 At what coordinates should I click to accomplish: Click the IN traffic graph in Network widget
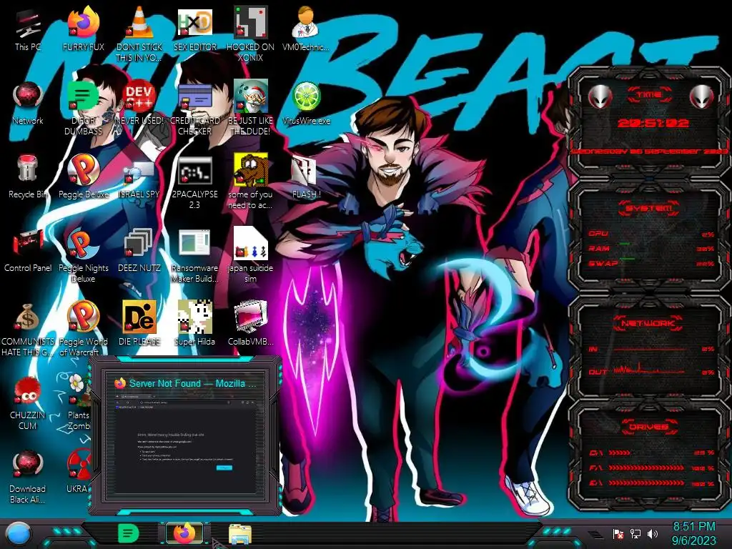(651, 349)
